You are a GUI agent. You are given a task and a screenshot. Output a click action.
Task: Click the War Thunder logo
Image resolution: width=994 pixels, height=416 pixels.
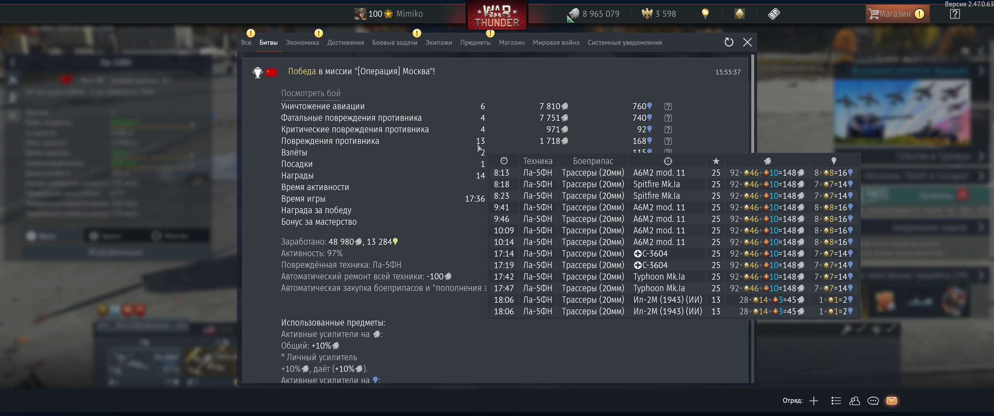point(497,15)
